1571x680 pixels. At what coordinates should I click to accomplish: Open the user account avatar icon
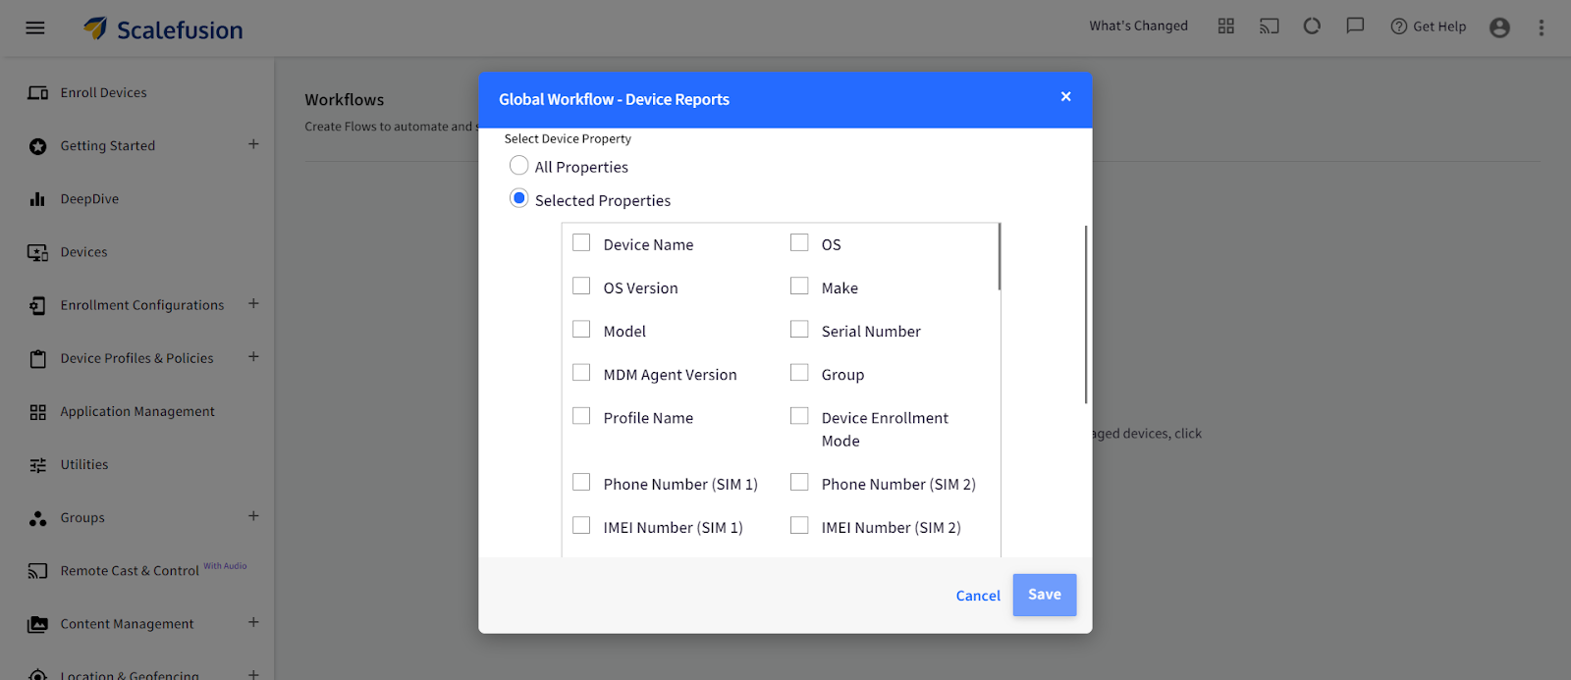(x=1499, y=27)
